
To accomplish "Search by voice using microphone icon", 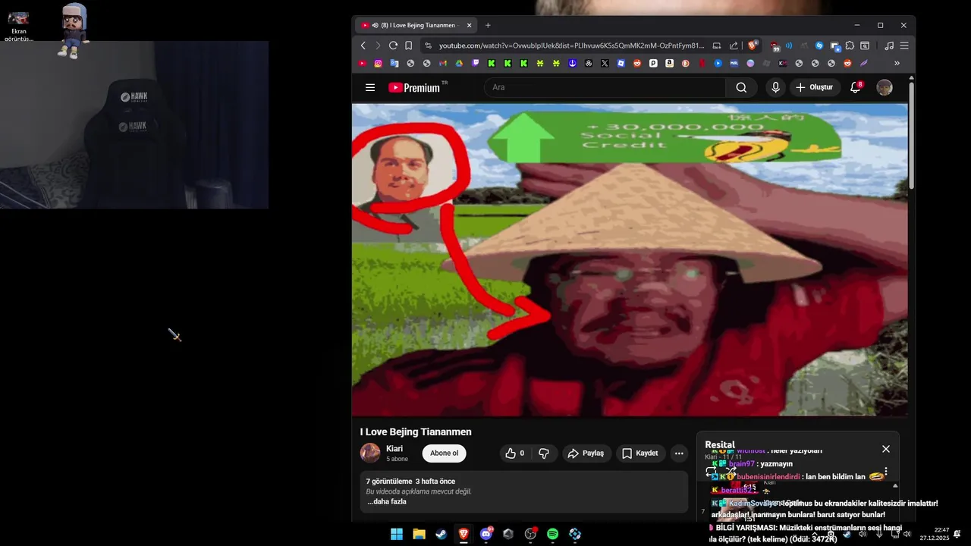I will (775, 87).
